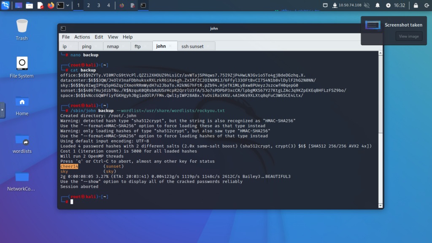Viewport: 432px width, 243px height.
Task: Open the file manager panel launcher
Action: [29, 5]
